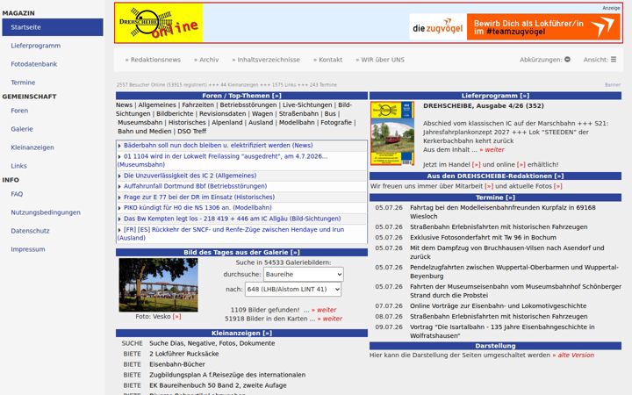Open the Foren / Top-Themen header

[x=241, y=96]
